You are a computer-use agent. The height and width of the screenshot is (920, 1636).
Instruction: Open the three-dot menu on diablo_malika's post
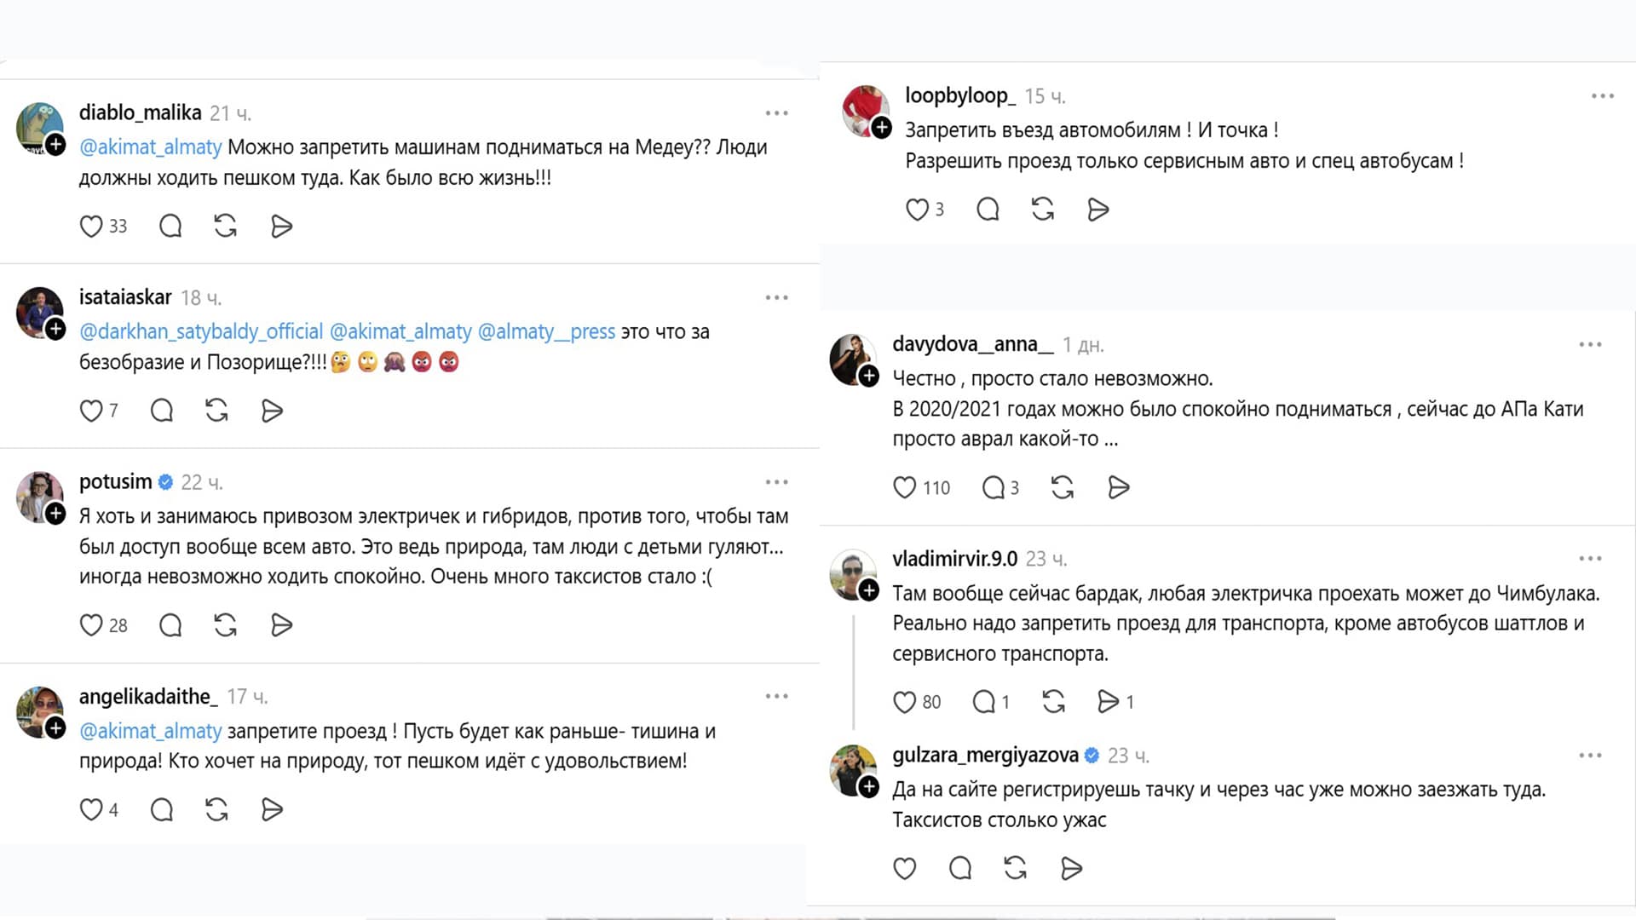tap(776, 113)
